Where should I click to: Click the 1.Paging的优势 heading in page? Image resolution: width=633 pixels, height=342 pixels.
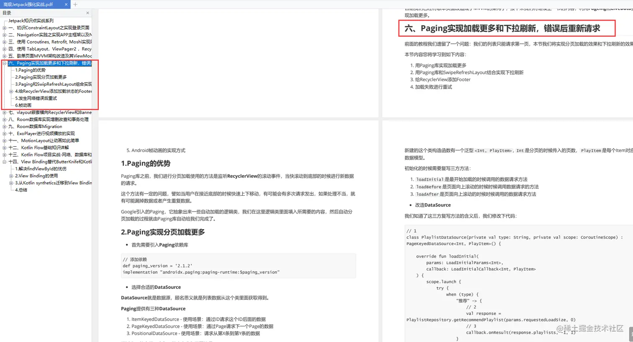[146, 163]
